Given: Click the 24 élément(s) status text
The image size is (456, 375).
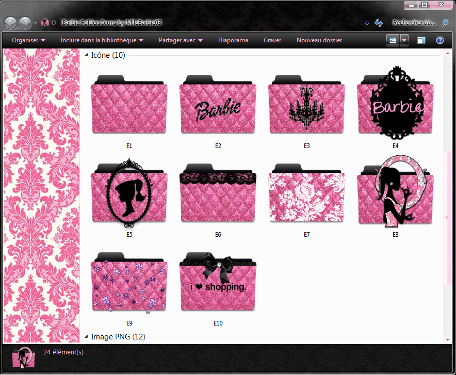Looking at the screenshot, I should tap(63, 352).
